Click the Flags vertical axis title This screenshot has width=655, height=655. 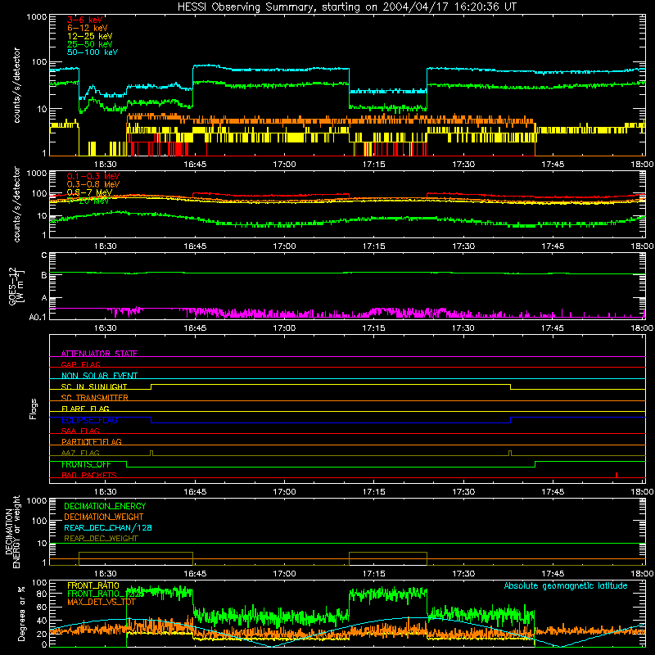click(x=34, y=409)
